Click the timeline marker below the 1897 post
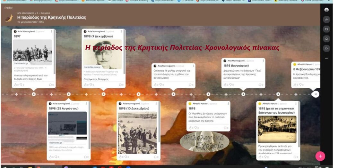 point(34,94)
